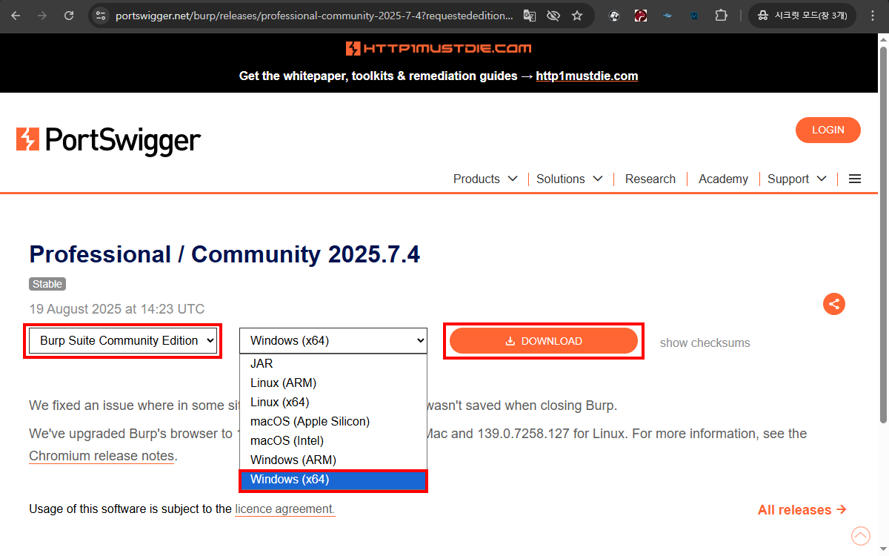
Task: Click the scroll-to-top arrow
Action: [860, 535]
